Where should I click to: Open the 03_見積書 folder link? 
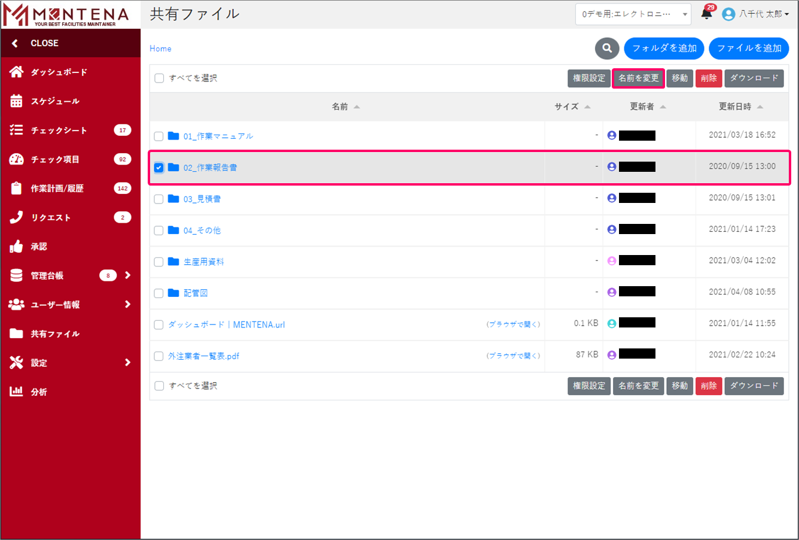point(202,199)
